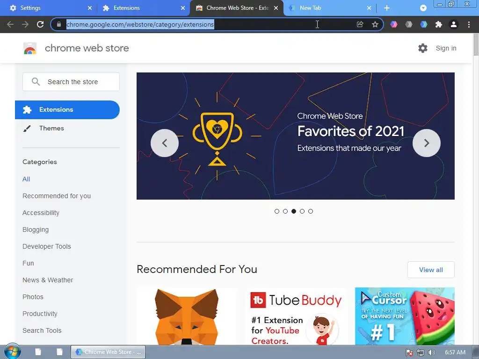Focus the Search the store field
This screenshot has height=359, width=479.
click(71, 81)
